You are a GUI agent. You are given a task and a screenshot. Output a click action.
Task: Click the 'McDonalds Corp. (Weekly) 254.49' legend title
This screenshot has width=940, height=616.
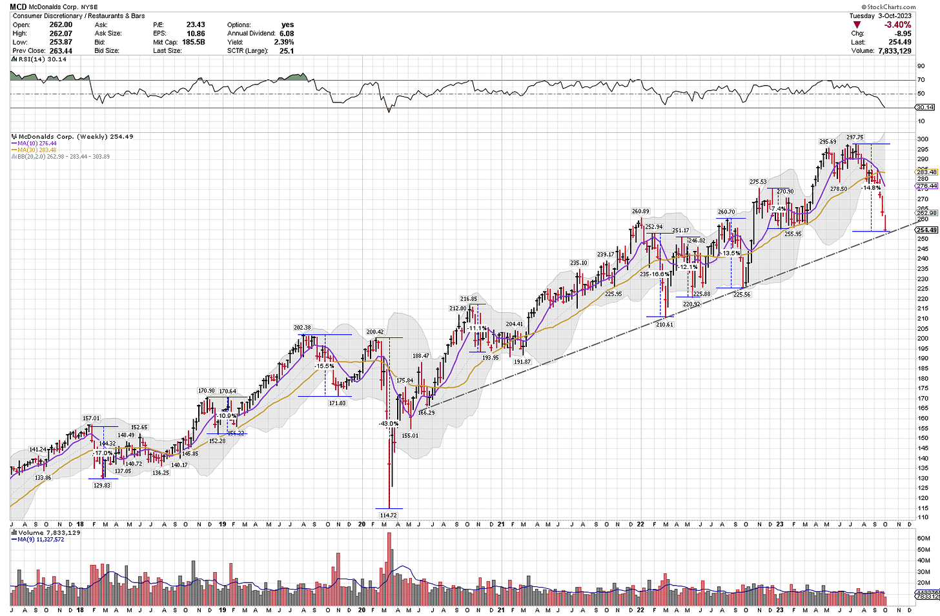coord(76,137)
